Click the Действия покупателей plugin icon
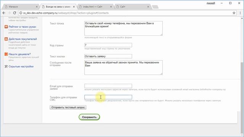The height and width of the screenshot is (137, 244). (6, 39)
